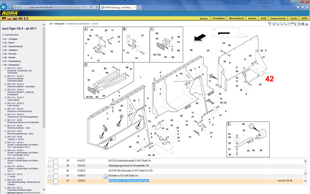This screenshot has width=310, height=194.
Task: Expand the Typenübersicht tree node
Action: click(x=3, y=35)
